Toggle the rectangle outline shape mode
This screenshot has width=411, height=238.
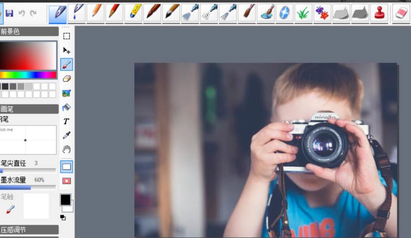67,167
